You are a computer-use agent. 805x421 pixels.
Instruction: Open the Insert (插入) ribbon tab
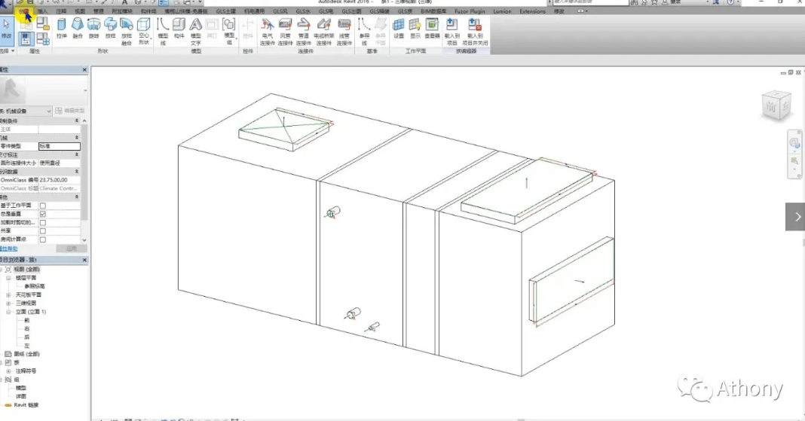click(x=42, y=11)
